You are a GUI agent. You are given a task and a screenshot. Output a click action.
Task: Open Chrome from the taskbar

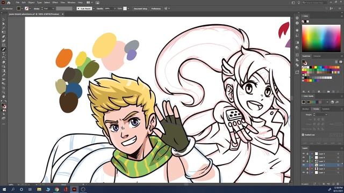click(x=57, y=189)
